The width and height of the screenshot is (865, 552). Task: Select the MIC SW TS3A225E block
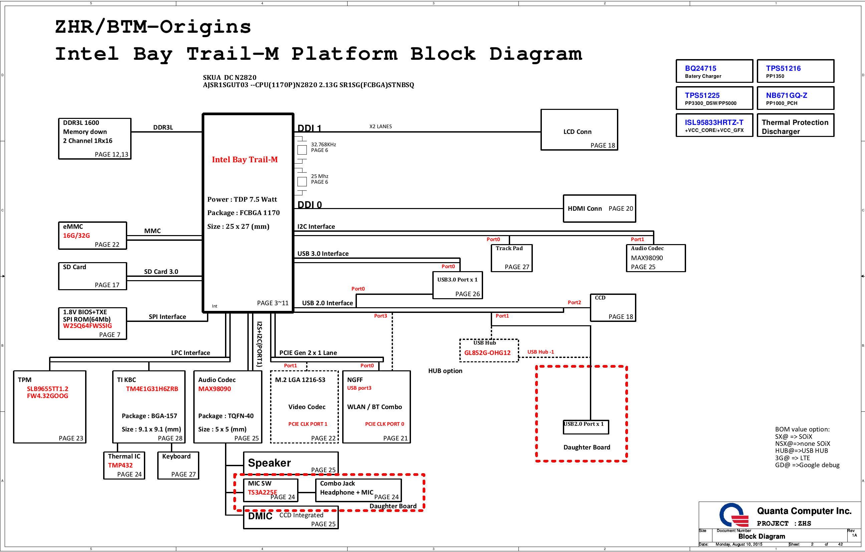271,490
